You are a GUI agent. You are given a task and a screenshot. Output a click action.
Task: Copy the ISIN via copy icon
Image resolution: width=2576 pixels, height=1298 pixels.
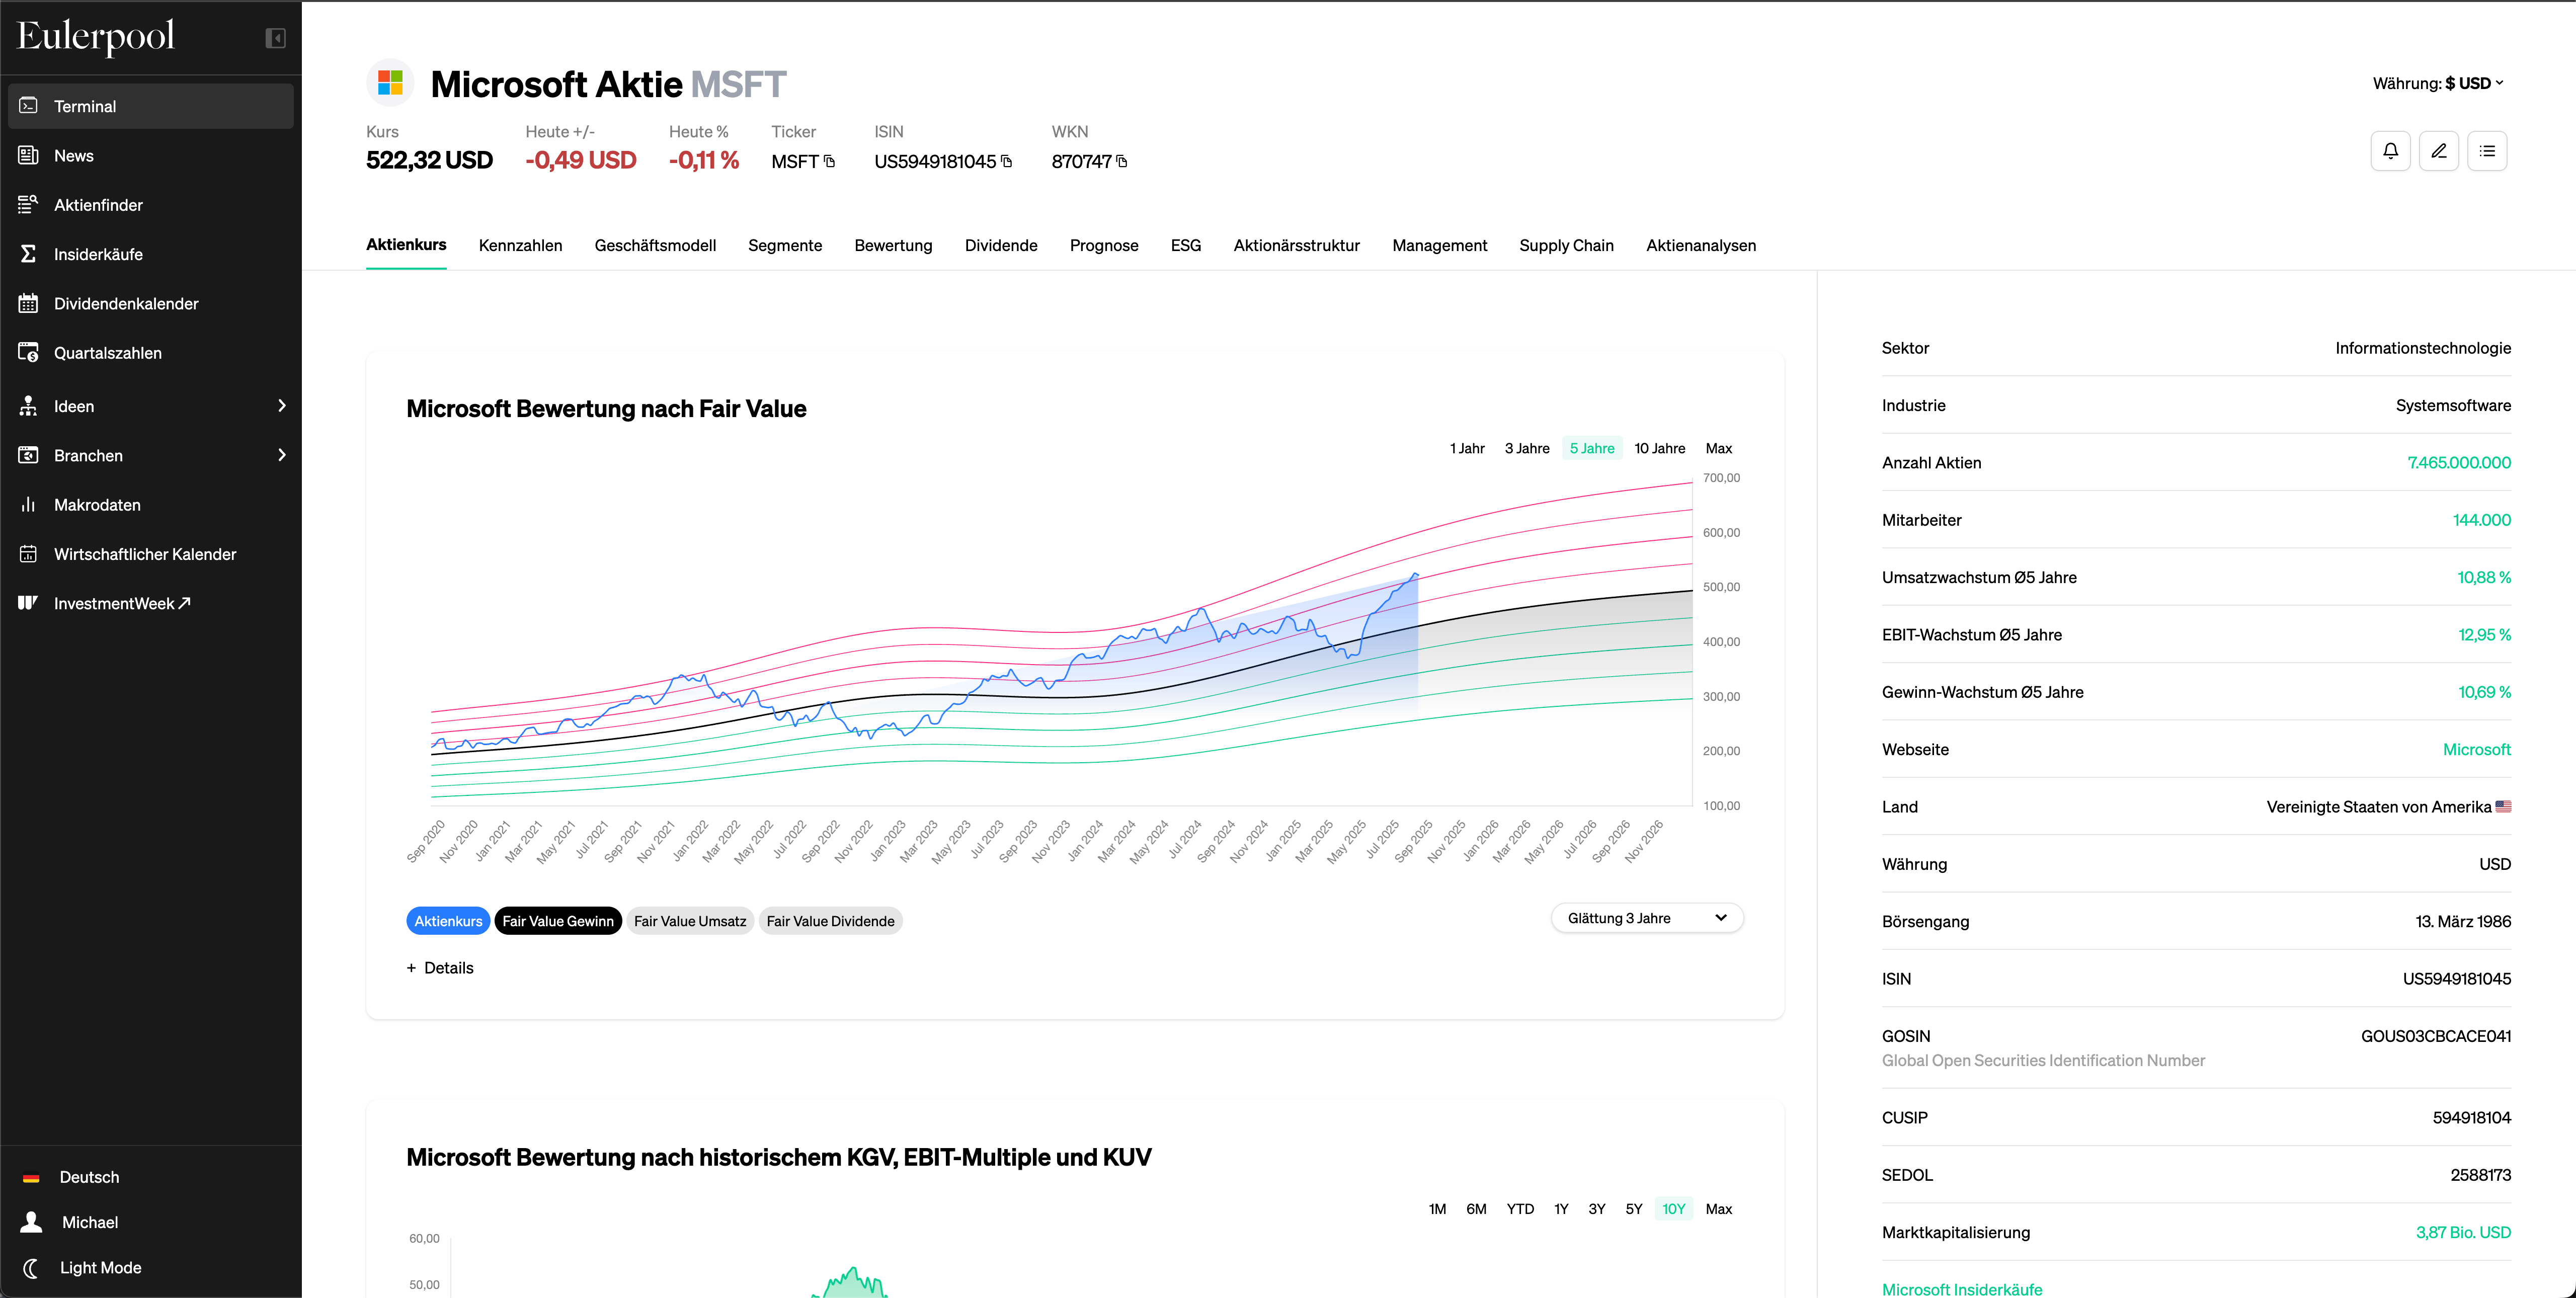coord(1006,161)
